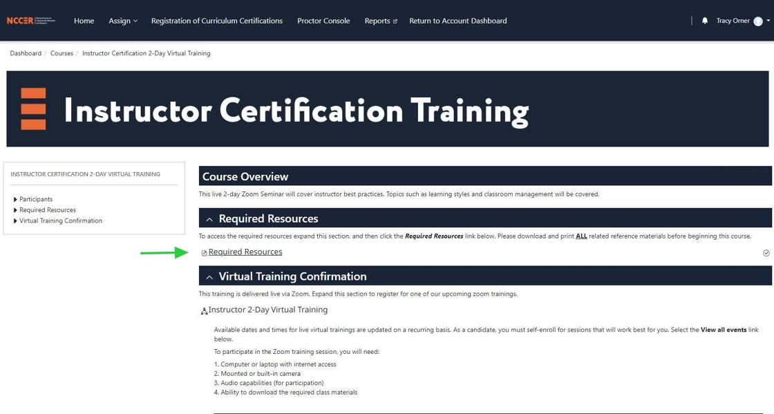Click the document icon beside Required Resources link

tap(204, 252)
